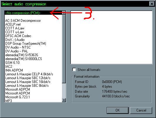Viewport: 156px width, 118px height.
Task: Choose IMA ADPCM compression
Action: point(14,70)
